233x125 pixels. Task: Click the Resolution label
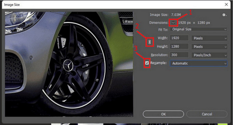159,55
